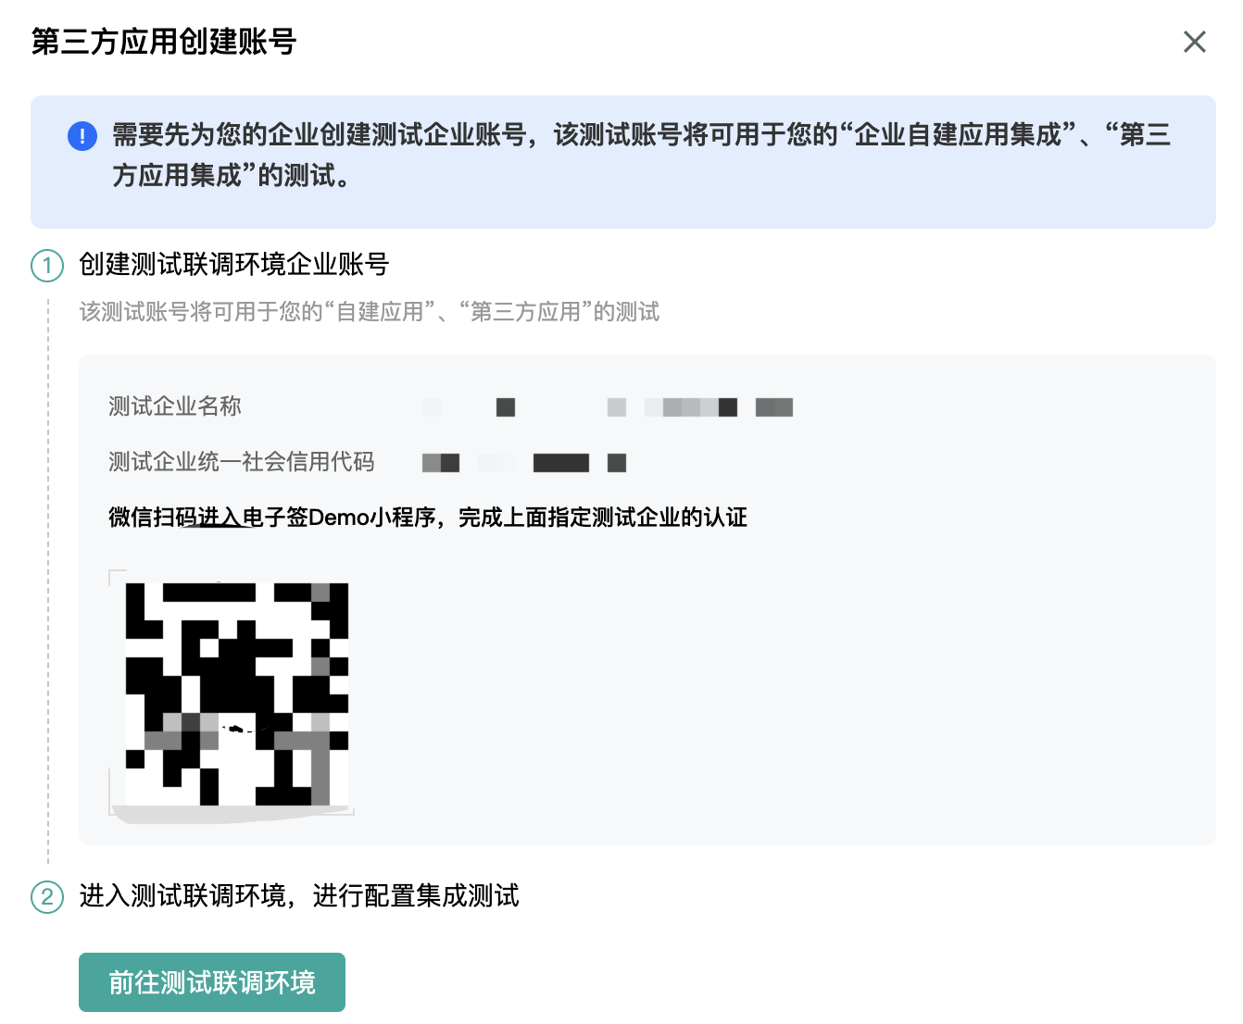Screen dimensions: 1243x1024
Task: Click the “企业自建应用集成” phrase in banner
Action: click(958, 135)
